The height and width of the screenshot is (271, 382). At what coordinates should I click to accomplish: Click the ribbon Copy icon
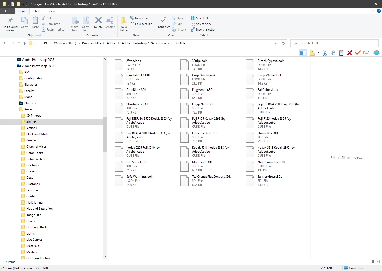click(24, 20)
